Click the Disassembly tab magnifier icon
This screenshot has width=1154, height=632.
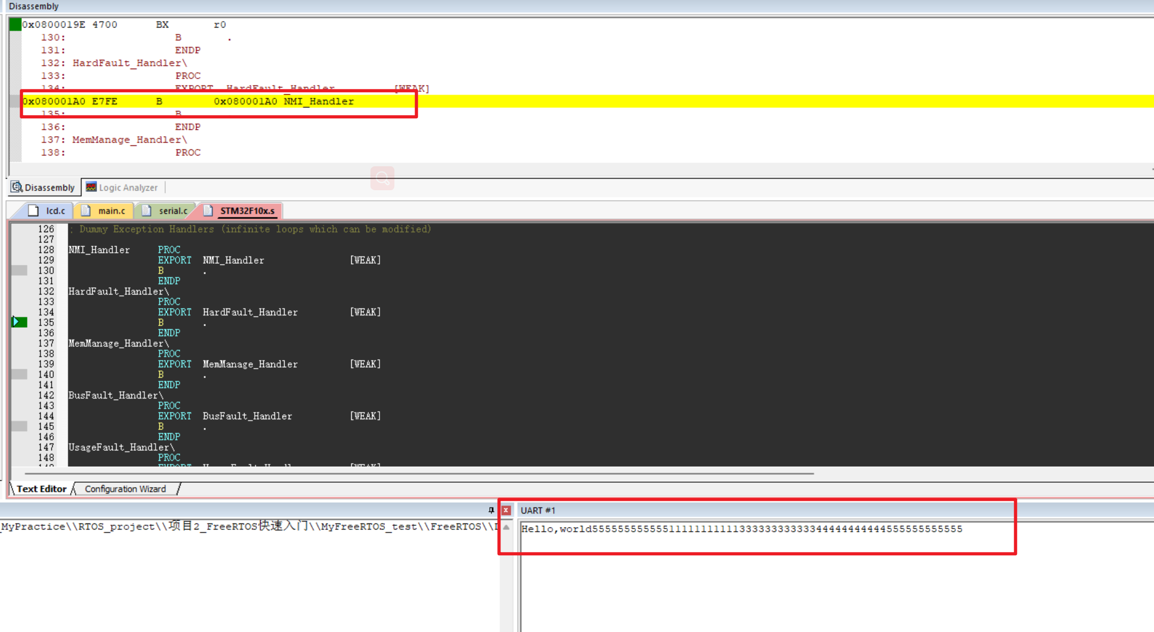tap(17, 187)
